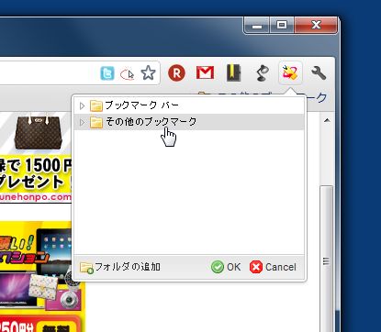This screenshot has width=381, height=332.
Task: Expand the ブックマーク バー folder arrow
Action: click(82, 105)
